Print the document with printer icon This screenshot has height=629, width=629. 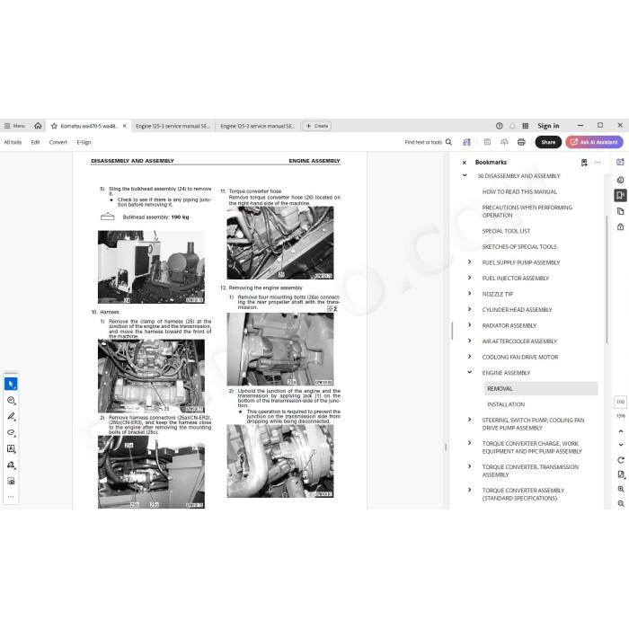[521, 142]
